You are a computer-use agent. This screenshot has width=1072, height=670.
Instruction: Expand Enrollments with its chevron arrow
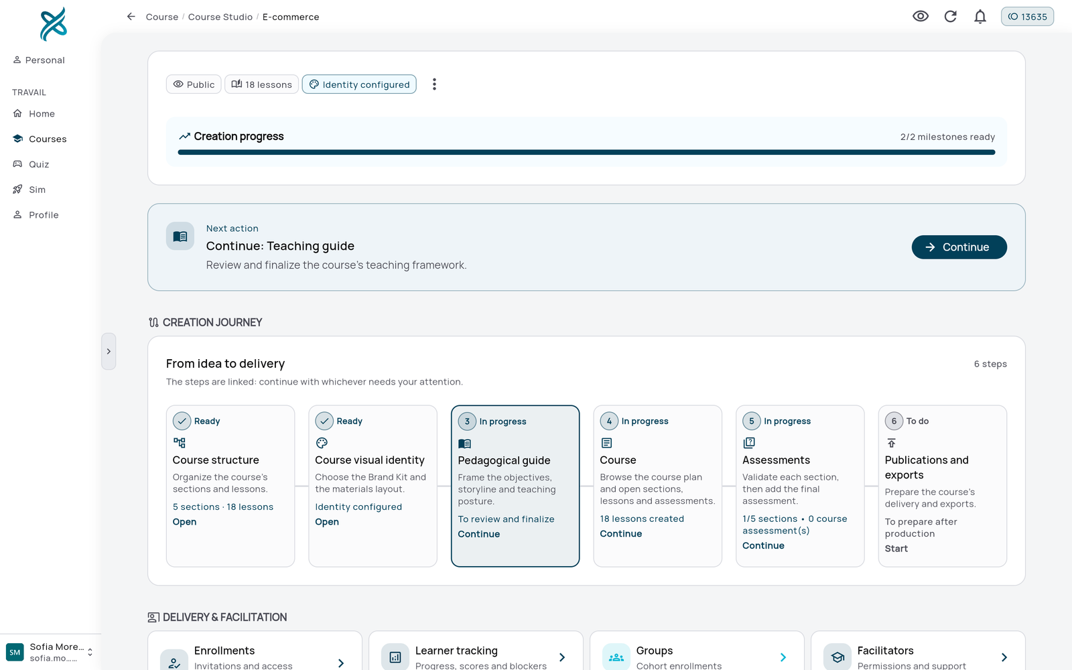click(x=341, y=663)
